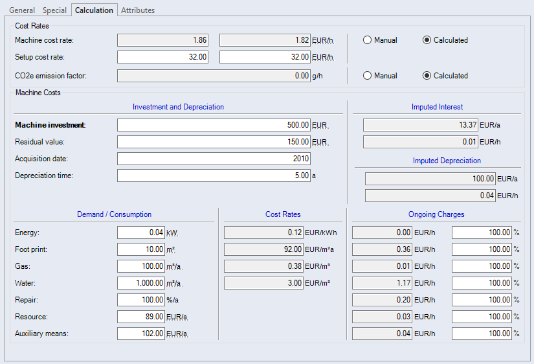Select Calculated for machine cost rate
Image resolution: width=534 pixels, height=364 pixels.
427,40
